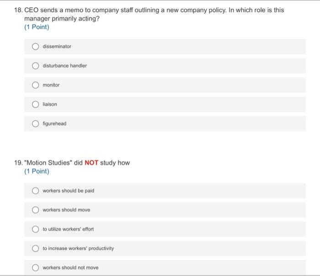
Task: Click the disseminator answer row background
Action: pyautogui.click(x=165, y=47)
